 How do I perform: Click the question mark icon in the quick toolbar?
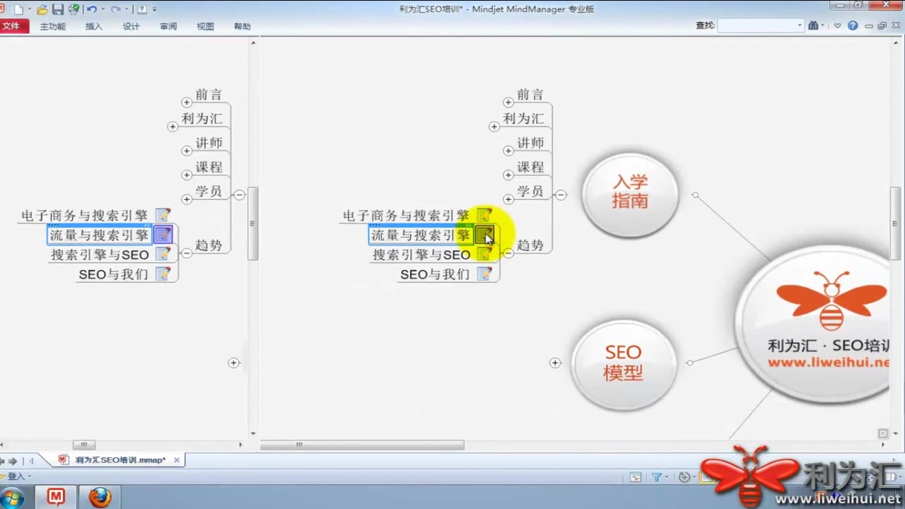click(142, 9)
